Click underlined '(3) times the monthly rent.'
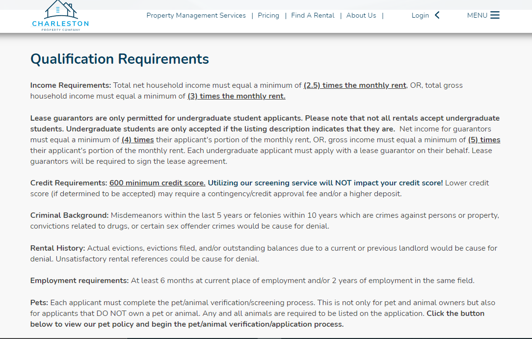This screenshot has height=339, width=532. (x=237, y=96)
